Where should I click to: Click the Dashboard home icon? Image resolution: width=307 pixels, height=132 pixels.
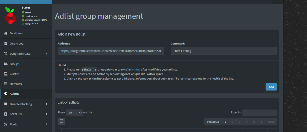(x=6, y=33)
